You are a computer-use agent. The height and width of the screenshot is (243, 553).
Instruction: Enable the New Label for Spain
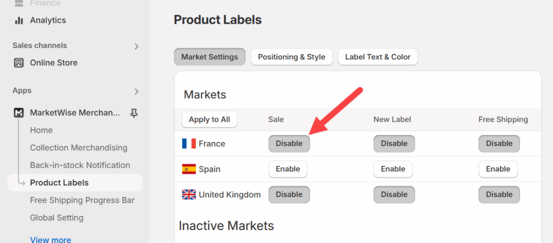(393, 169)
